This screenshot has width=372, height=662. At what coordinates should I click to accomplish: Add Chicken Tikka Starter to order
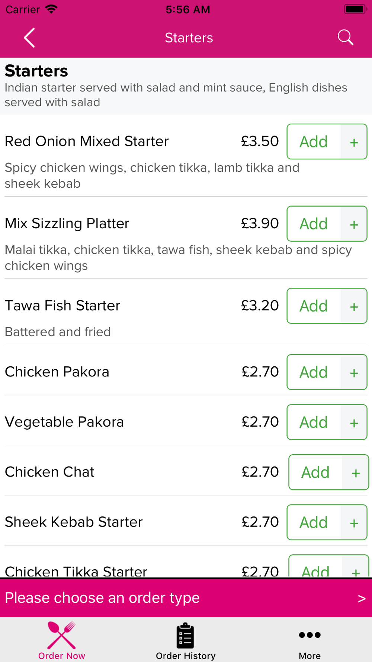(315, 567)
